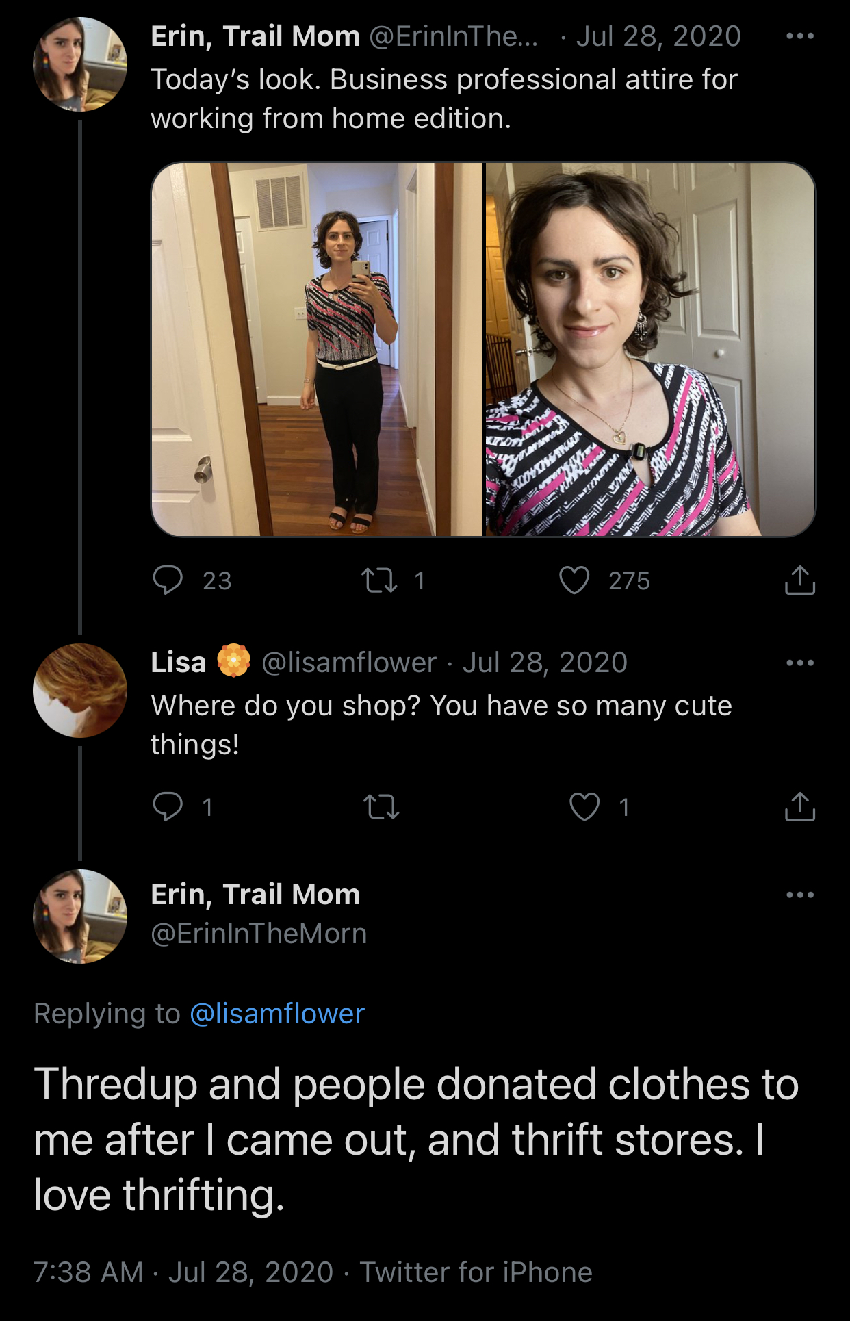Screen dimensions: 850x1321
Task: Retweet Erin's business attire tweet
Action: (x=379, y=580)
